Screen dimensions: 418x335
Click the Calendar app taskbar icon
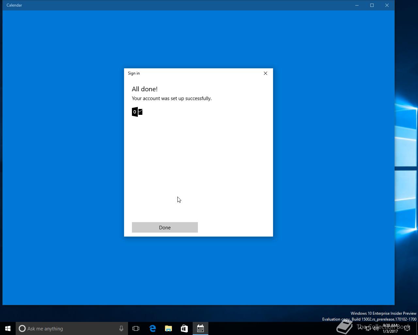pos(201,328)
